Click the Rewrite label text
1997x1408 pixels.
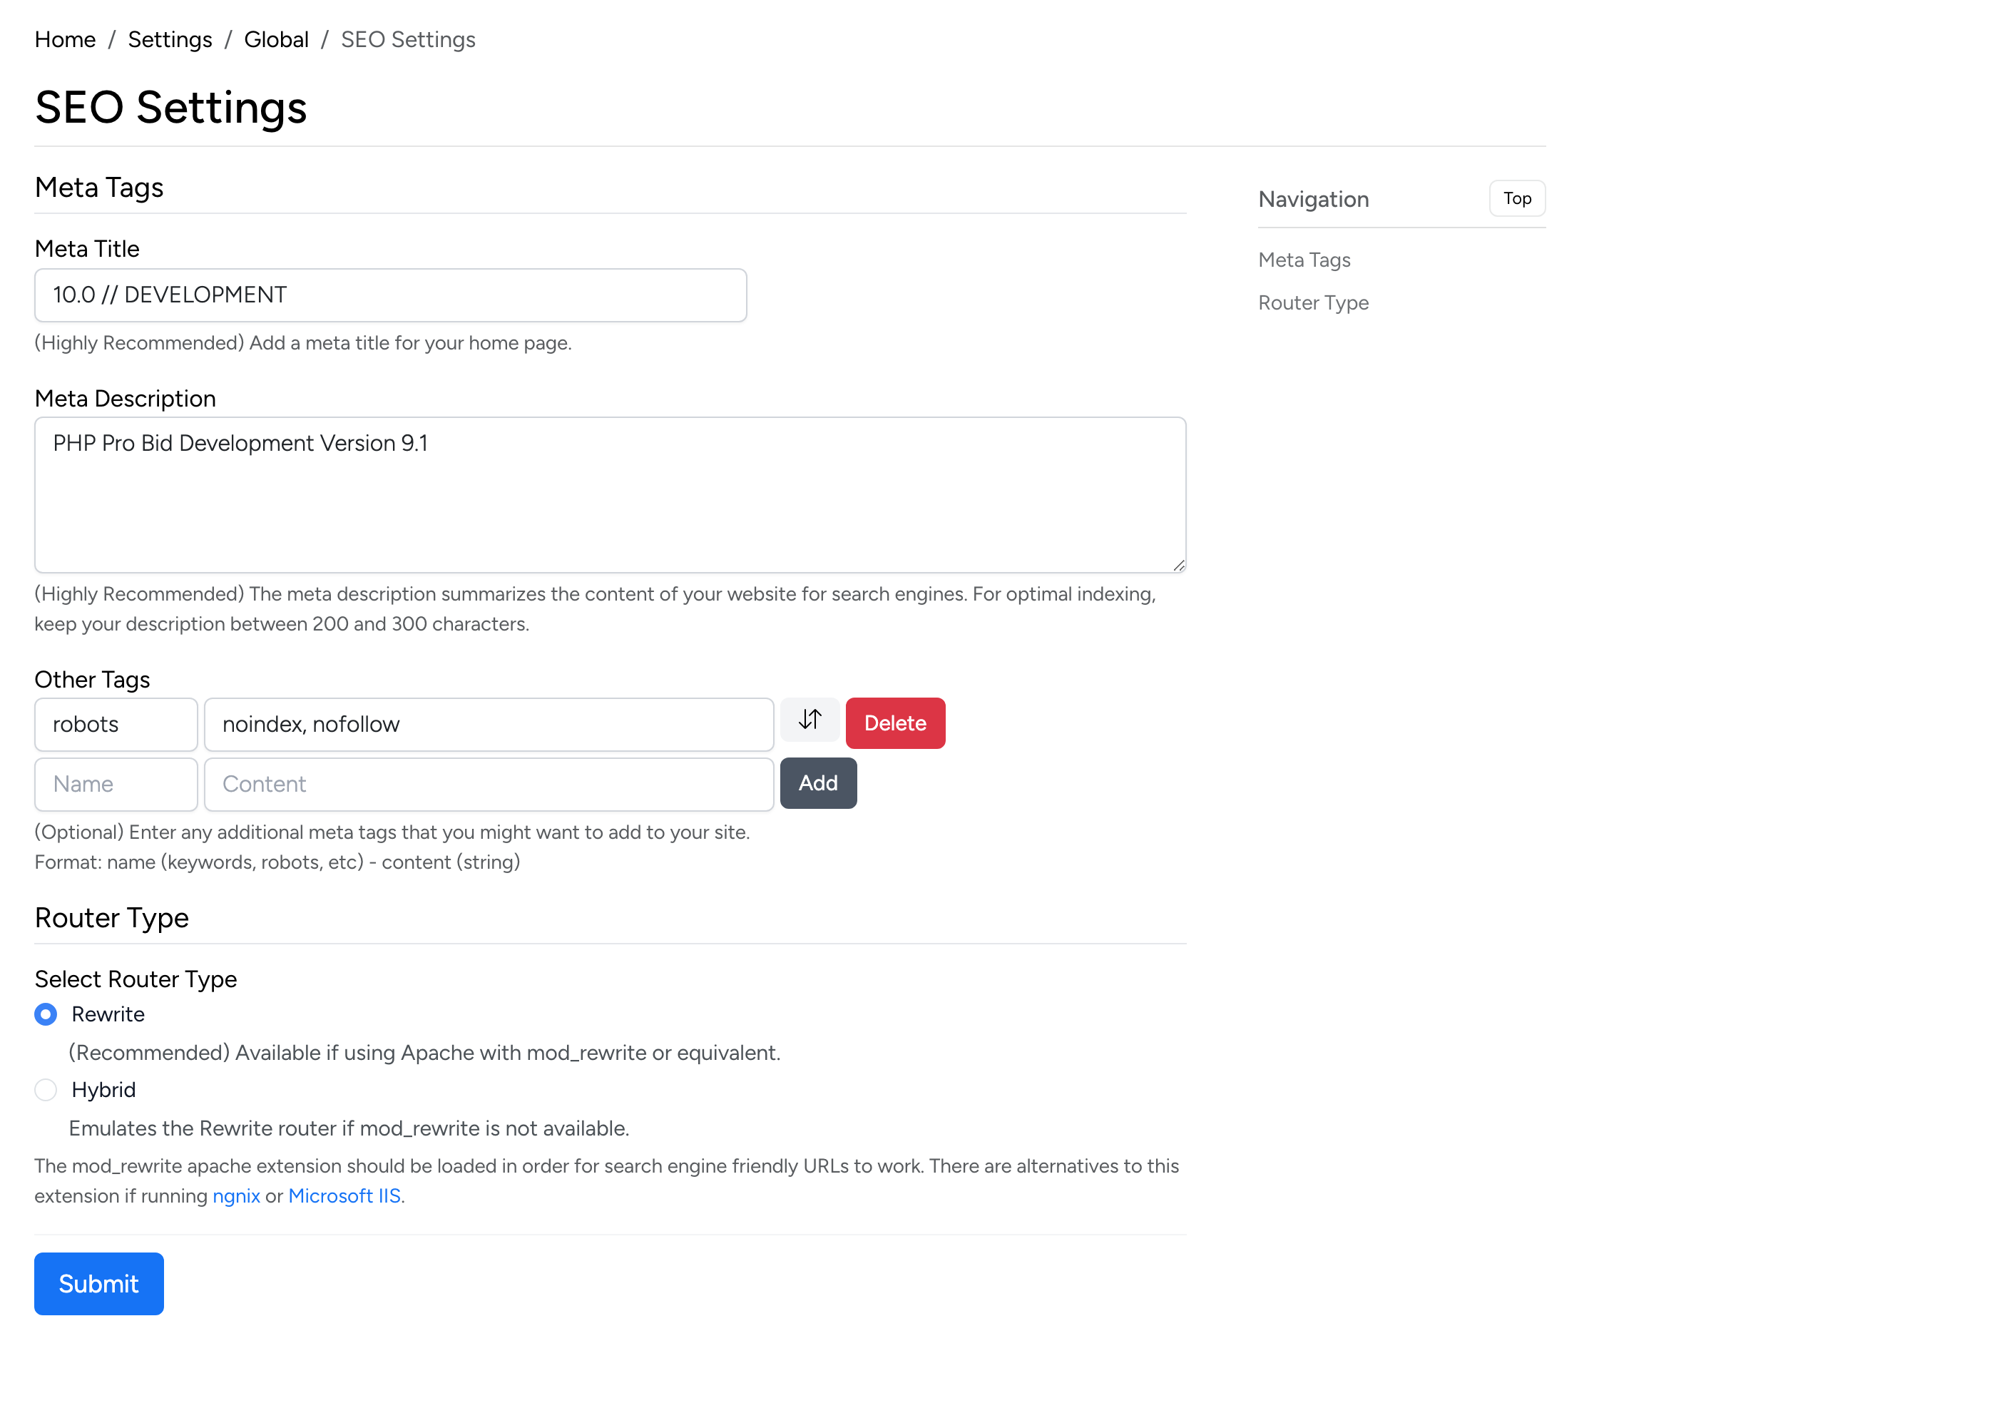(108, 1015)
